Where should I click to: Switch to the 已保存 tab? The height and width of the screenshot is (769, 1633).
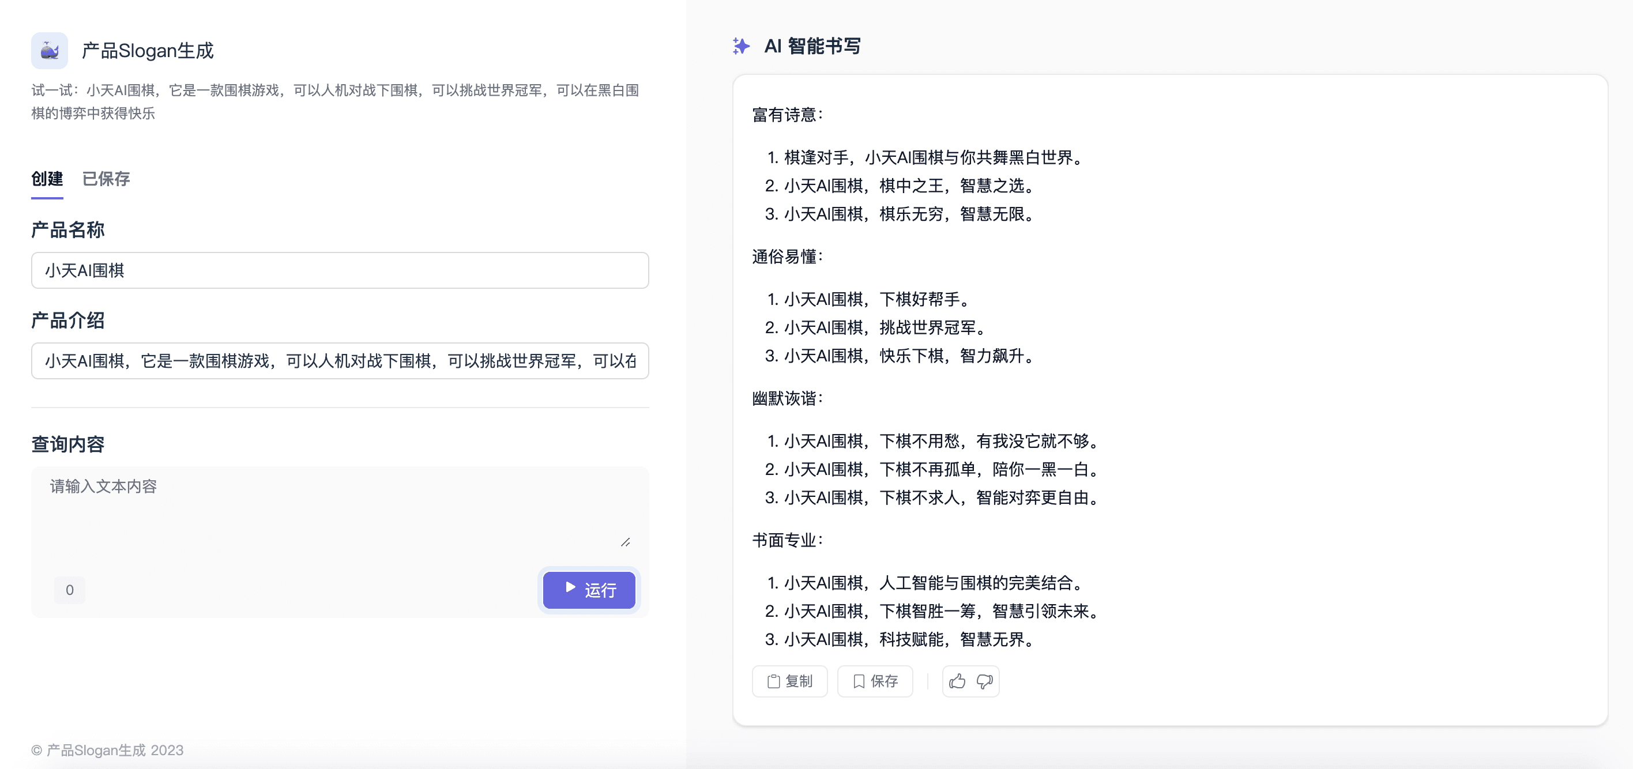pos(106,179)
